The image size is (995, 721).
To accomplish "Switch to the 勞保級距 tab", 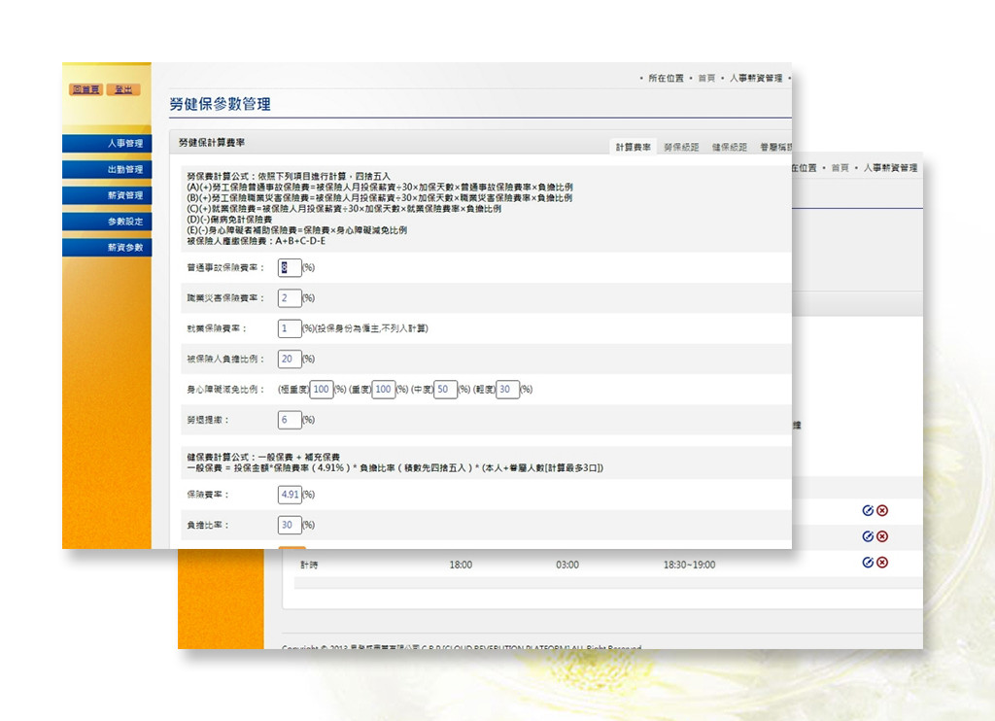I will point(681,148).
